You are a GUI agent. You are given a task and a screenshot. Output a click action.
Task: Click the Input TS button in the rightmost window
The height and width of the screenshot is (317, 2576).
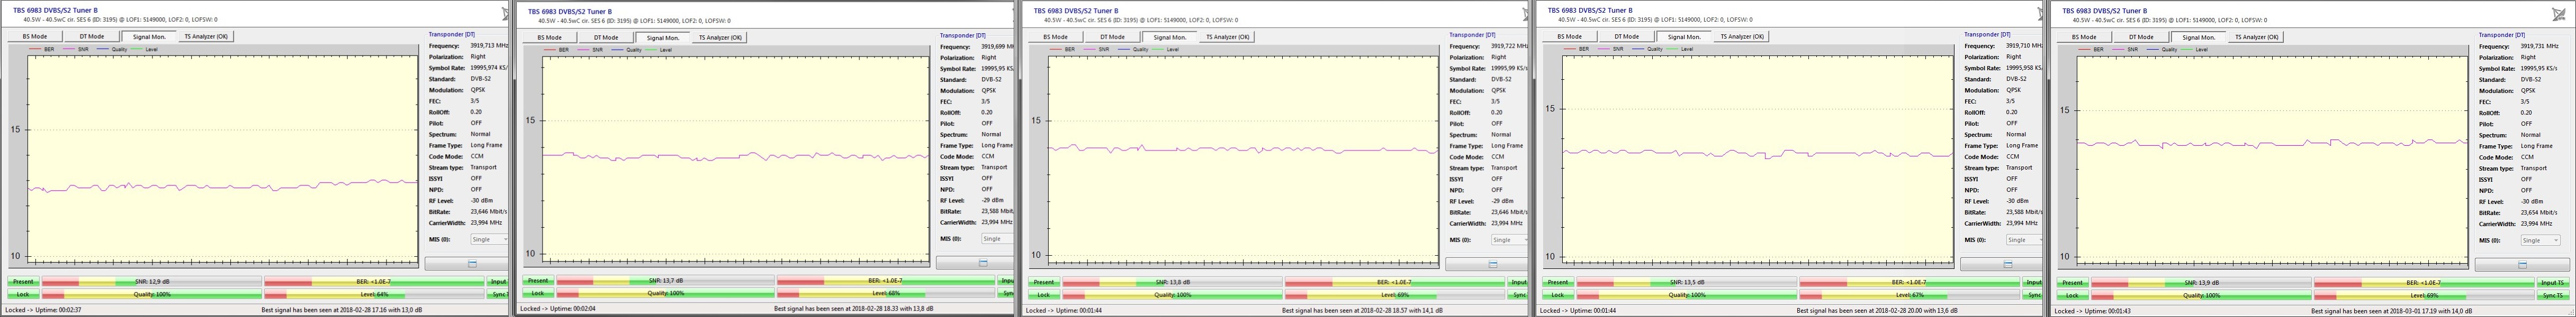pos(2552,283)
